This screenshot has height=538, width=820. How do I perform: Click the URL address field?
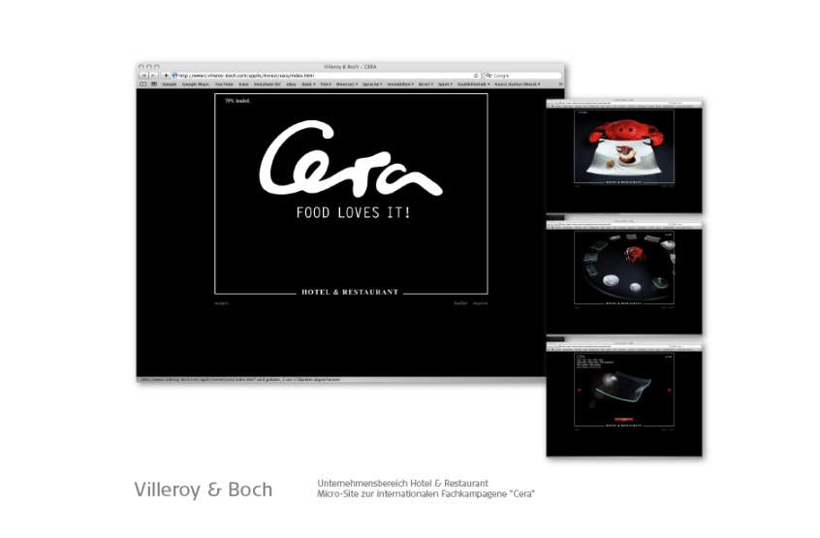(x=320, y=75)
